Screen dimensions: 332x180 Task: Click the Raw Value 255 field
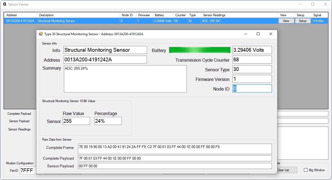coord(76,121)
